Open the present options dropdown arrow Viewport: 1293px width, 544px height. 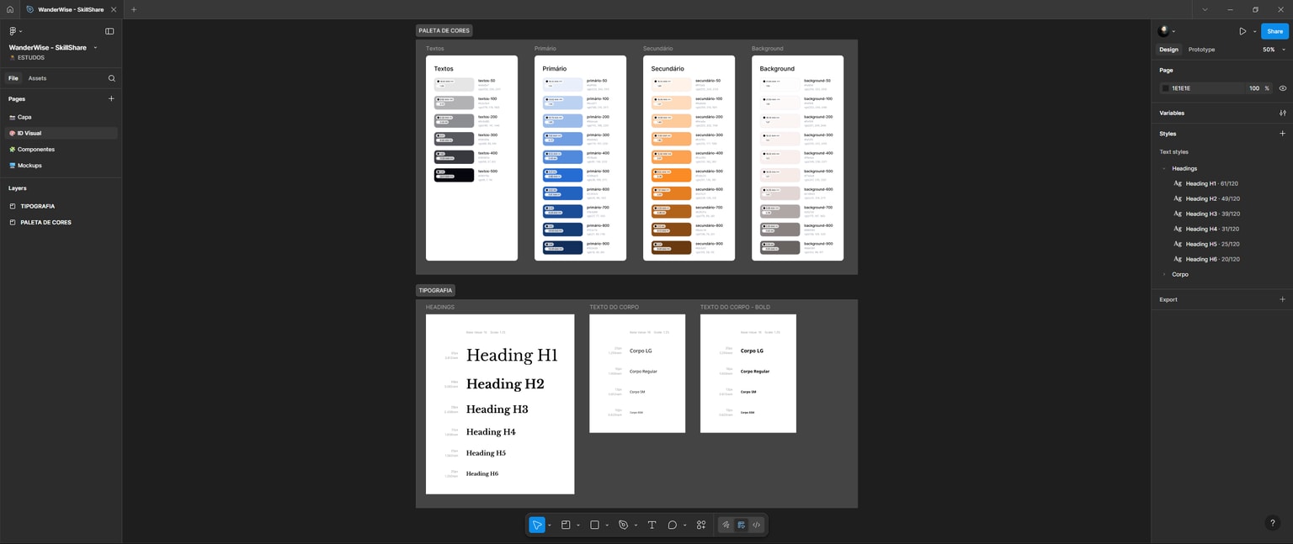1254,31
